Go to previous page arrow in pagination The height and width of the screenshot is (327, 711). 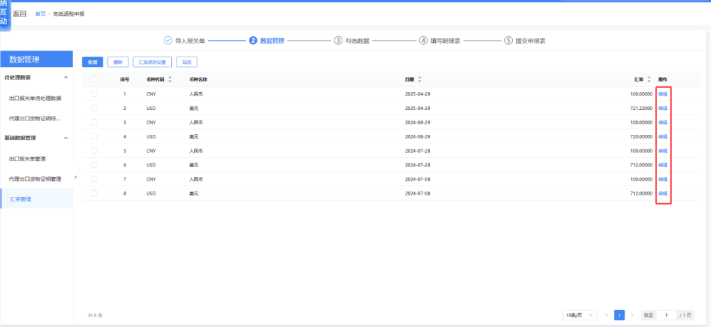607,314
